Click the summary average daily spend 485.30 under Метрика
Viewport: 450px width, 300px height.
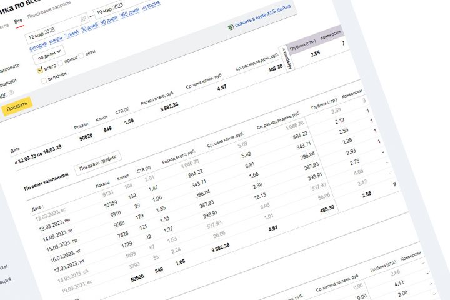[276, 68]
